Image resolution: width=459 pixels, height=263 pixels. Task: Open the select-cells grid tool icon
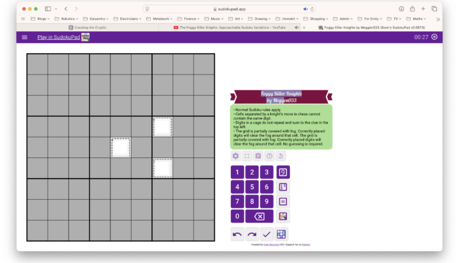281,234
